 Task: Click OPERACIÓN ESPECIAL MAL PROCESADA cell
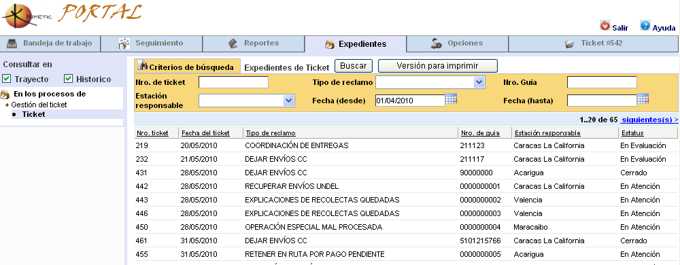pos(313,227)
